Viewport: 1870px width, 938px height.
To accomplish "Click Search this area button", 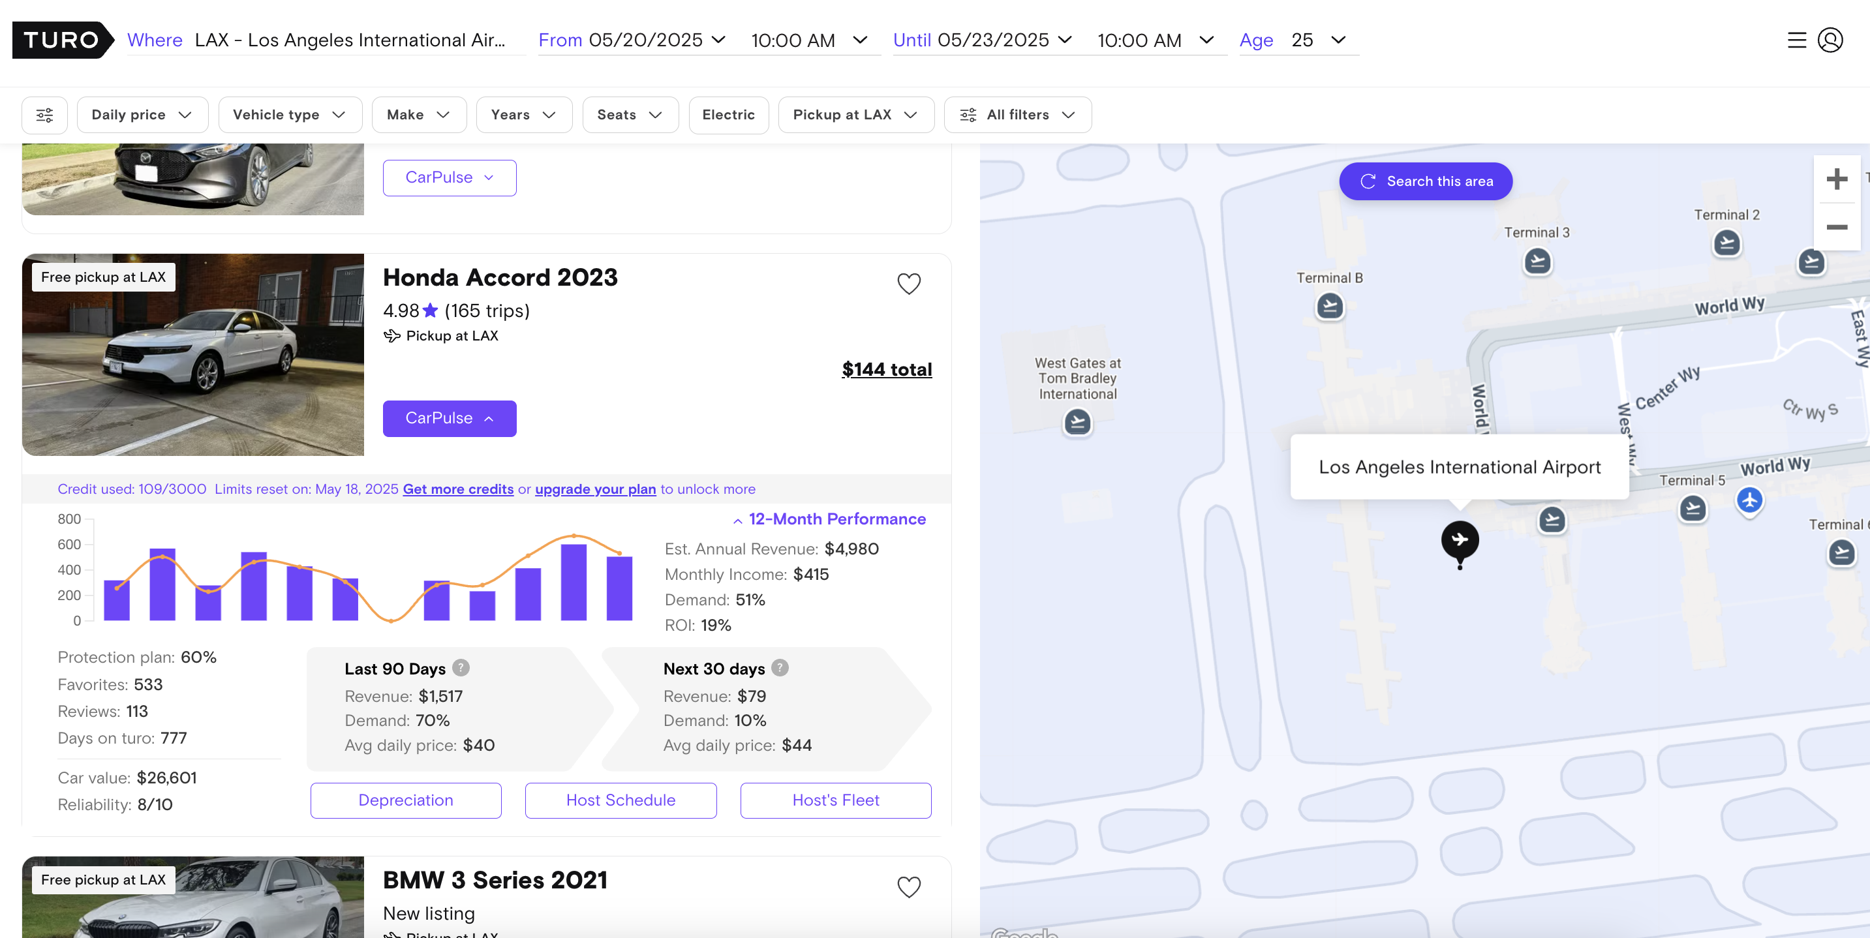I will 1426,181.
